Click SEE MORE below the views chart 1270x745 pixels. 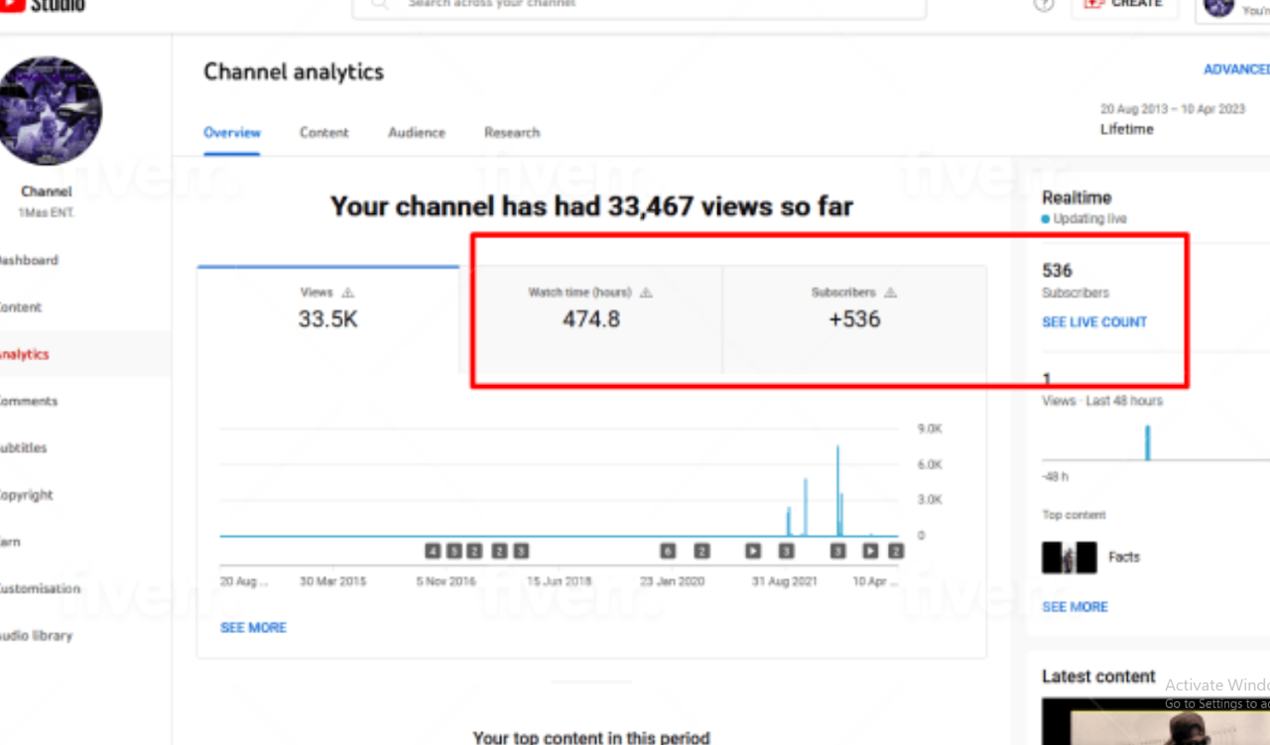[x=253, y=628]
